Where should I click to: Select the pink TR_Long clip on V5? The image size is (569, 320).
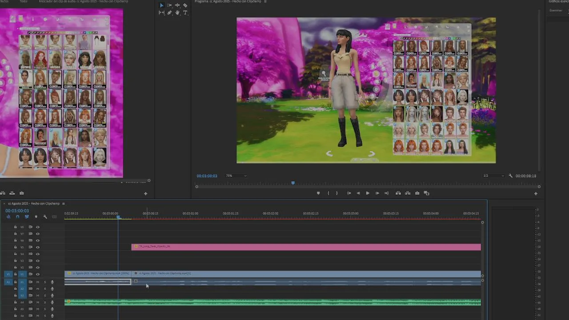(x=306, y=247)
